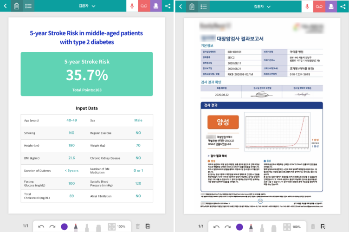Select the pen tool, left panel
This screenshot has height=232, width=349.
[x=76, y=227]
